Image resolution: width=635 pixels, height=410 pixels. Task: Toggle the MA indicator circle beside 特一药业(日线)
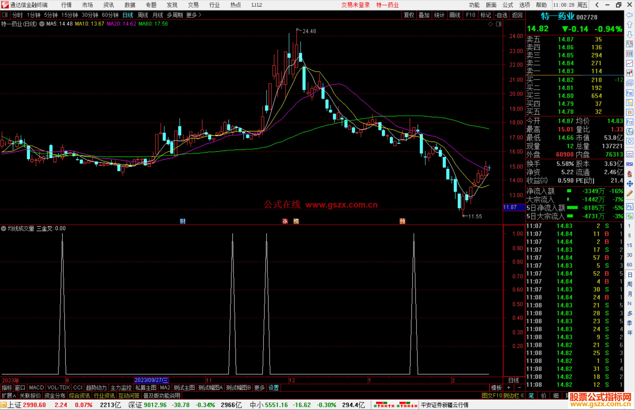point(42,24)
